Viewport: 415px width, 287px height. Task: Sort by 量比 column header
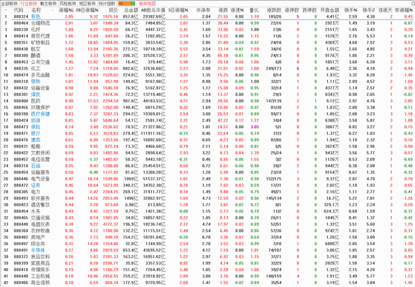(254, 10)
